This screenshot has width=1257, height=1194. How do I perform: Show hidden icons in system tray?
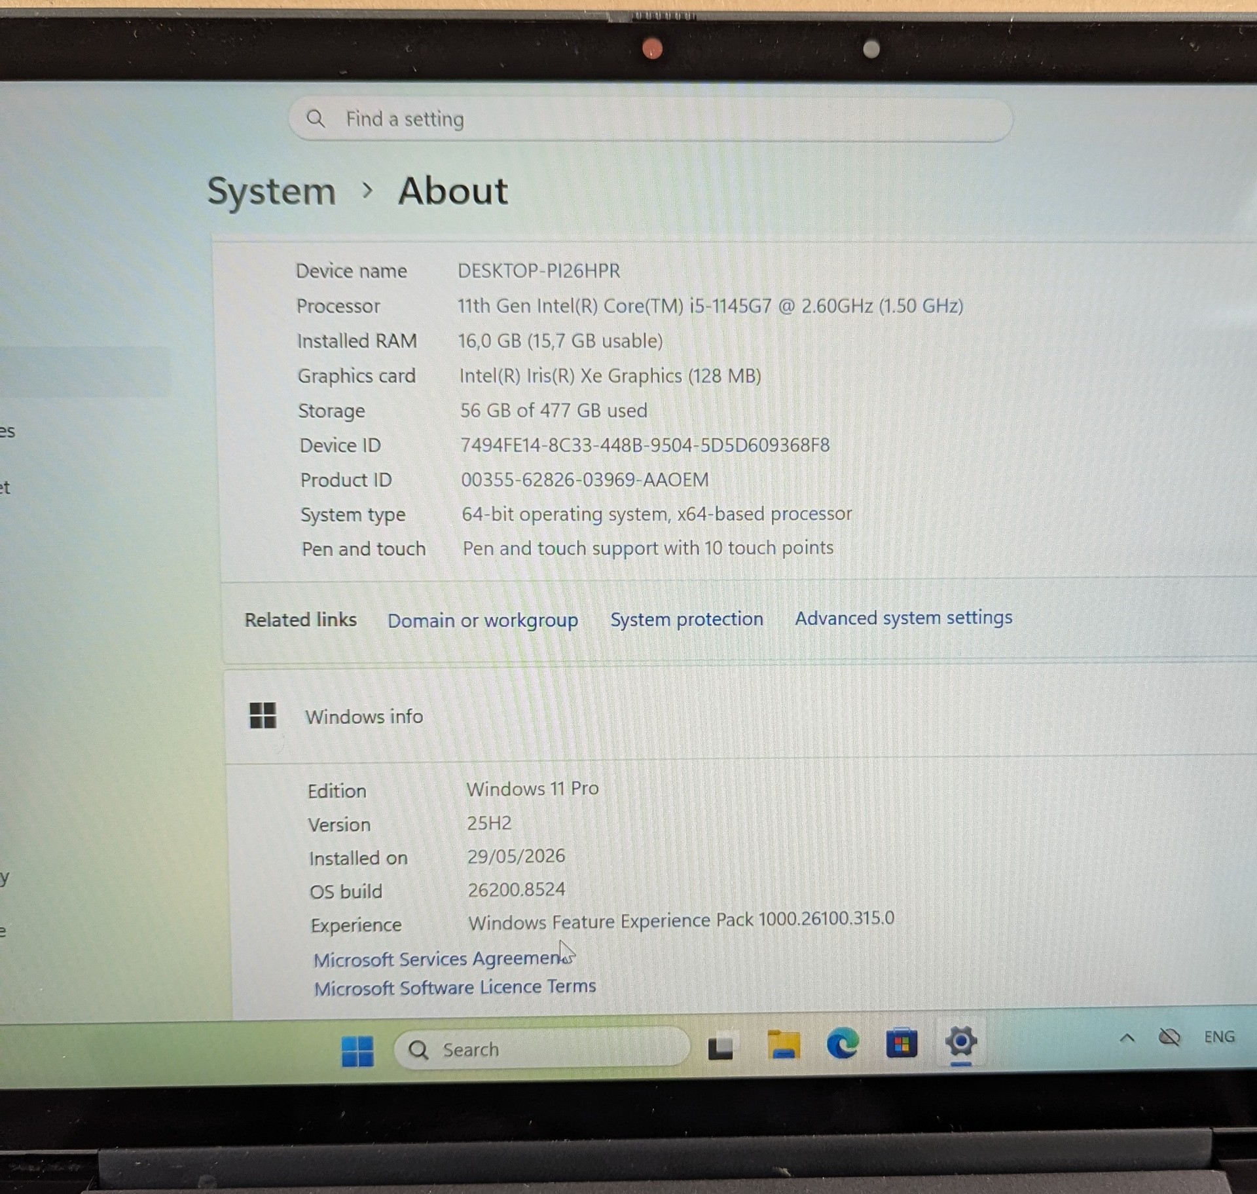point(1127,1038)
